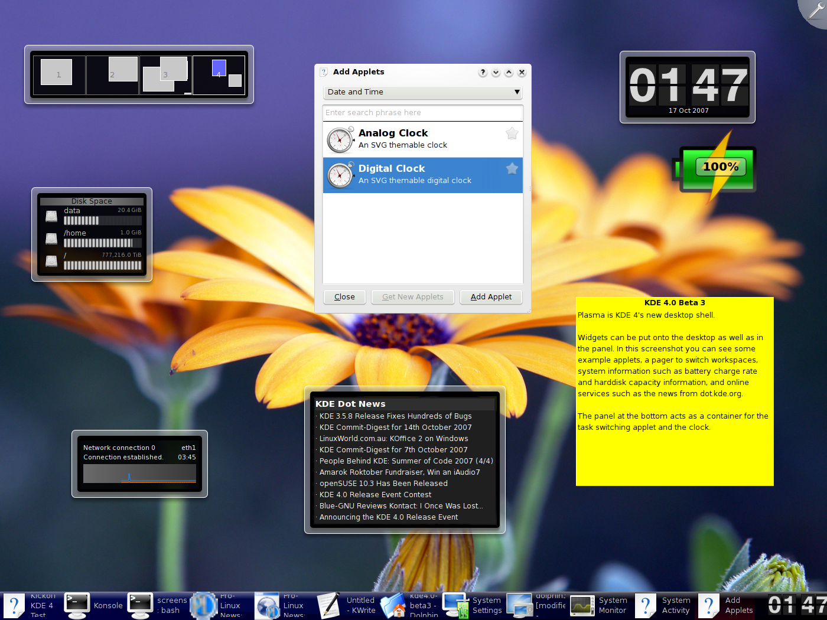Switch to desktop 3 in the pager
Screen dimensions: 827x620
coord(165,75)
